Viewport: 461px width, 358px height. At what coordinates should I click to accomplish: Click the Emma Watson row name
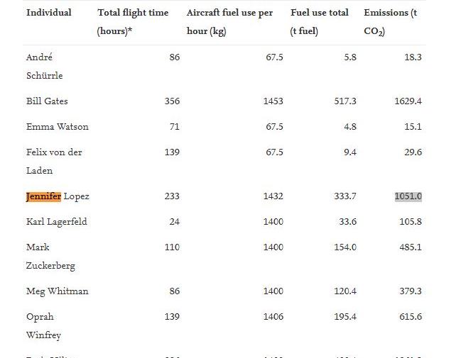58,127
